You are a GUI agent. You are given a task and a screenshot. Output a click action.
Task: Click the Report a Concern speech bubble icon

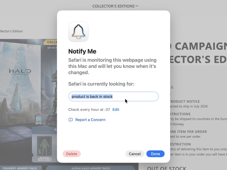tap(70, 120)
